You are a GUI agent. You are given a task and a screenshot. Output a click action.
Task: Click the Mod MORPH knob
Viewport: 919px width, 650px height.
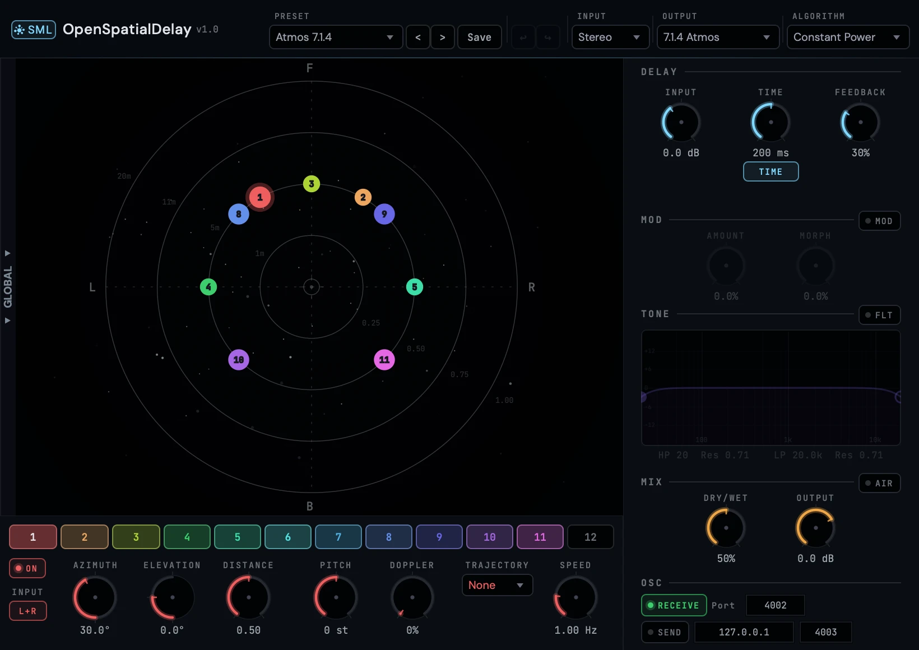(816, 266)
